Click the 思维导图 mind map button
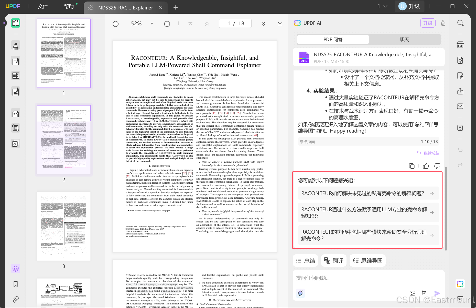The image size is (476, 308). pos(368,261)
